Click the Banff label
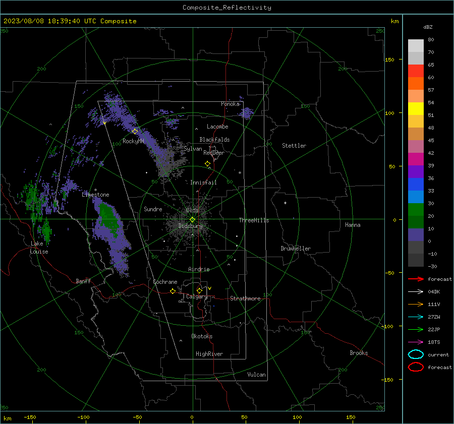 coord(83,281)
